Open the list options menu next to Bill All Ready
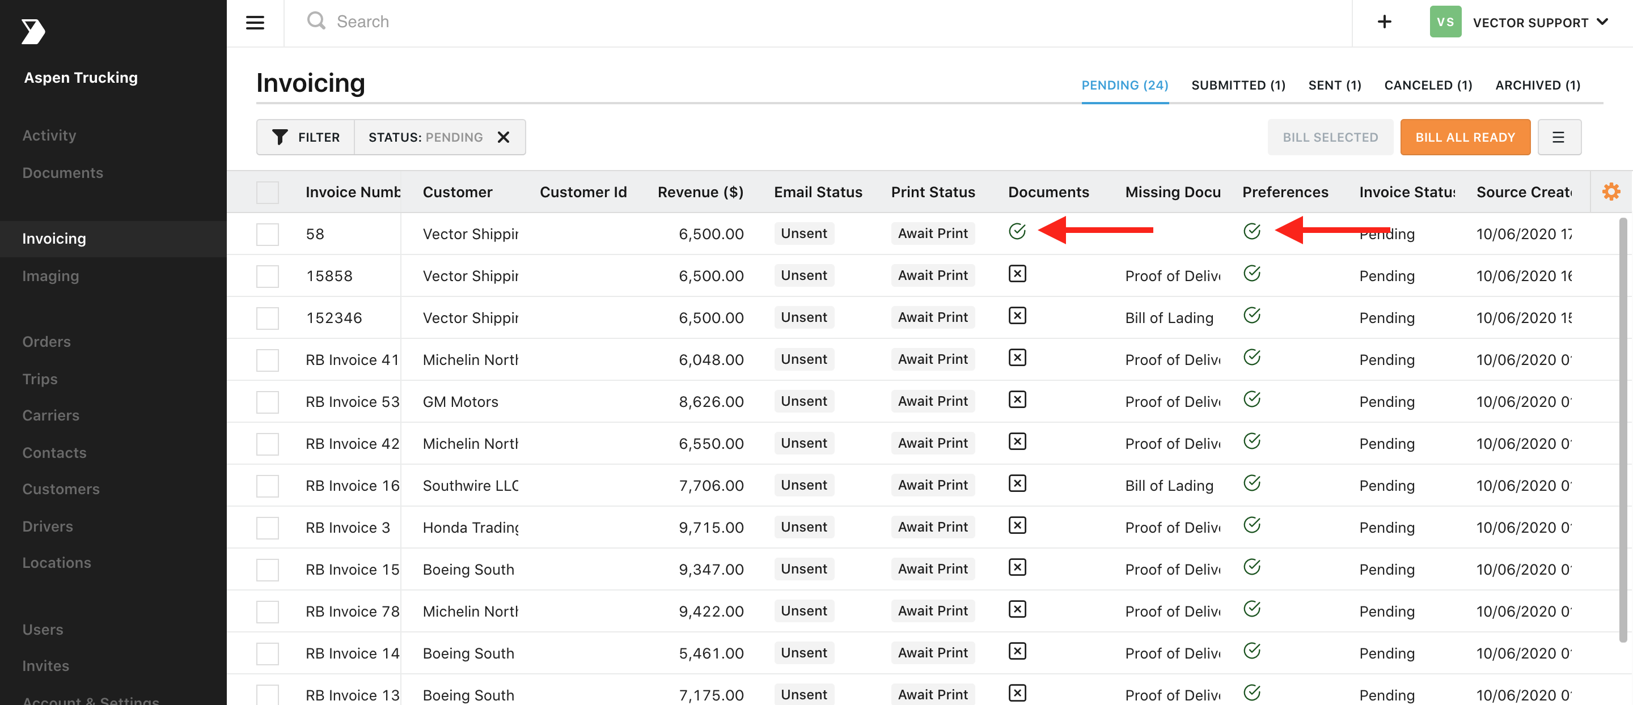 (x=1558, y=137)
